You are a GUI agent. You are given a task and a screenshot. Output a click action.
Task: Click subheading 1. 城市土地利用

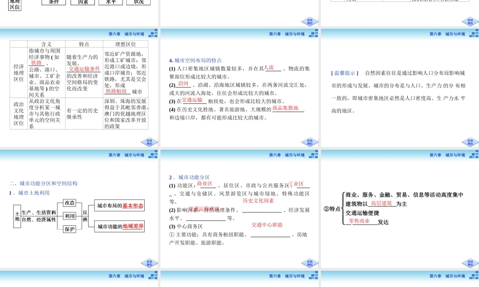click(x=29, y=193)
